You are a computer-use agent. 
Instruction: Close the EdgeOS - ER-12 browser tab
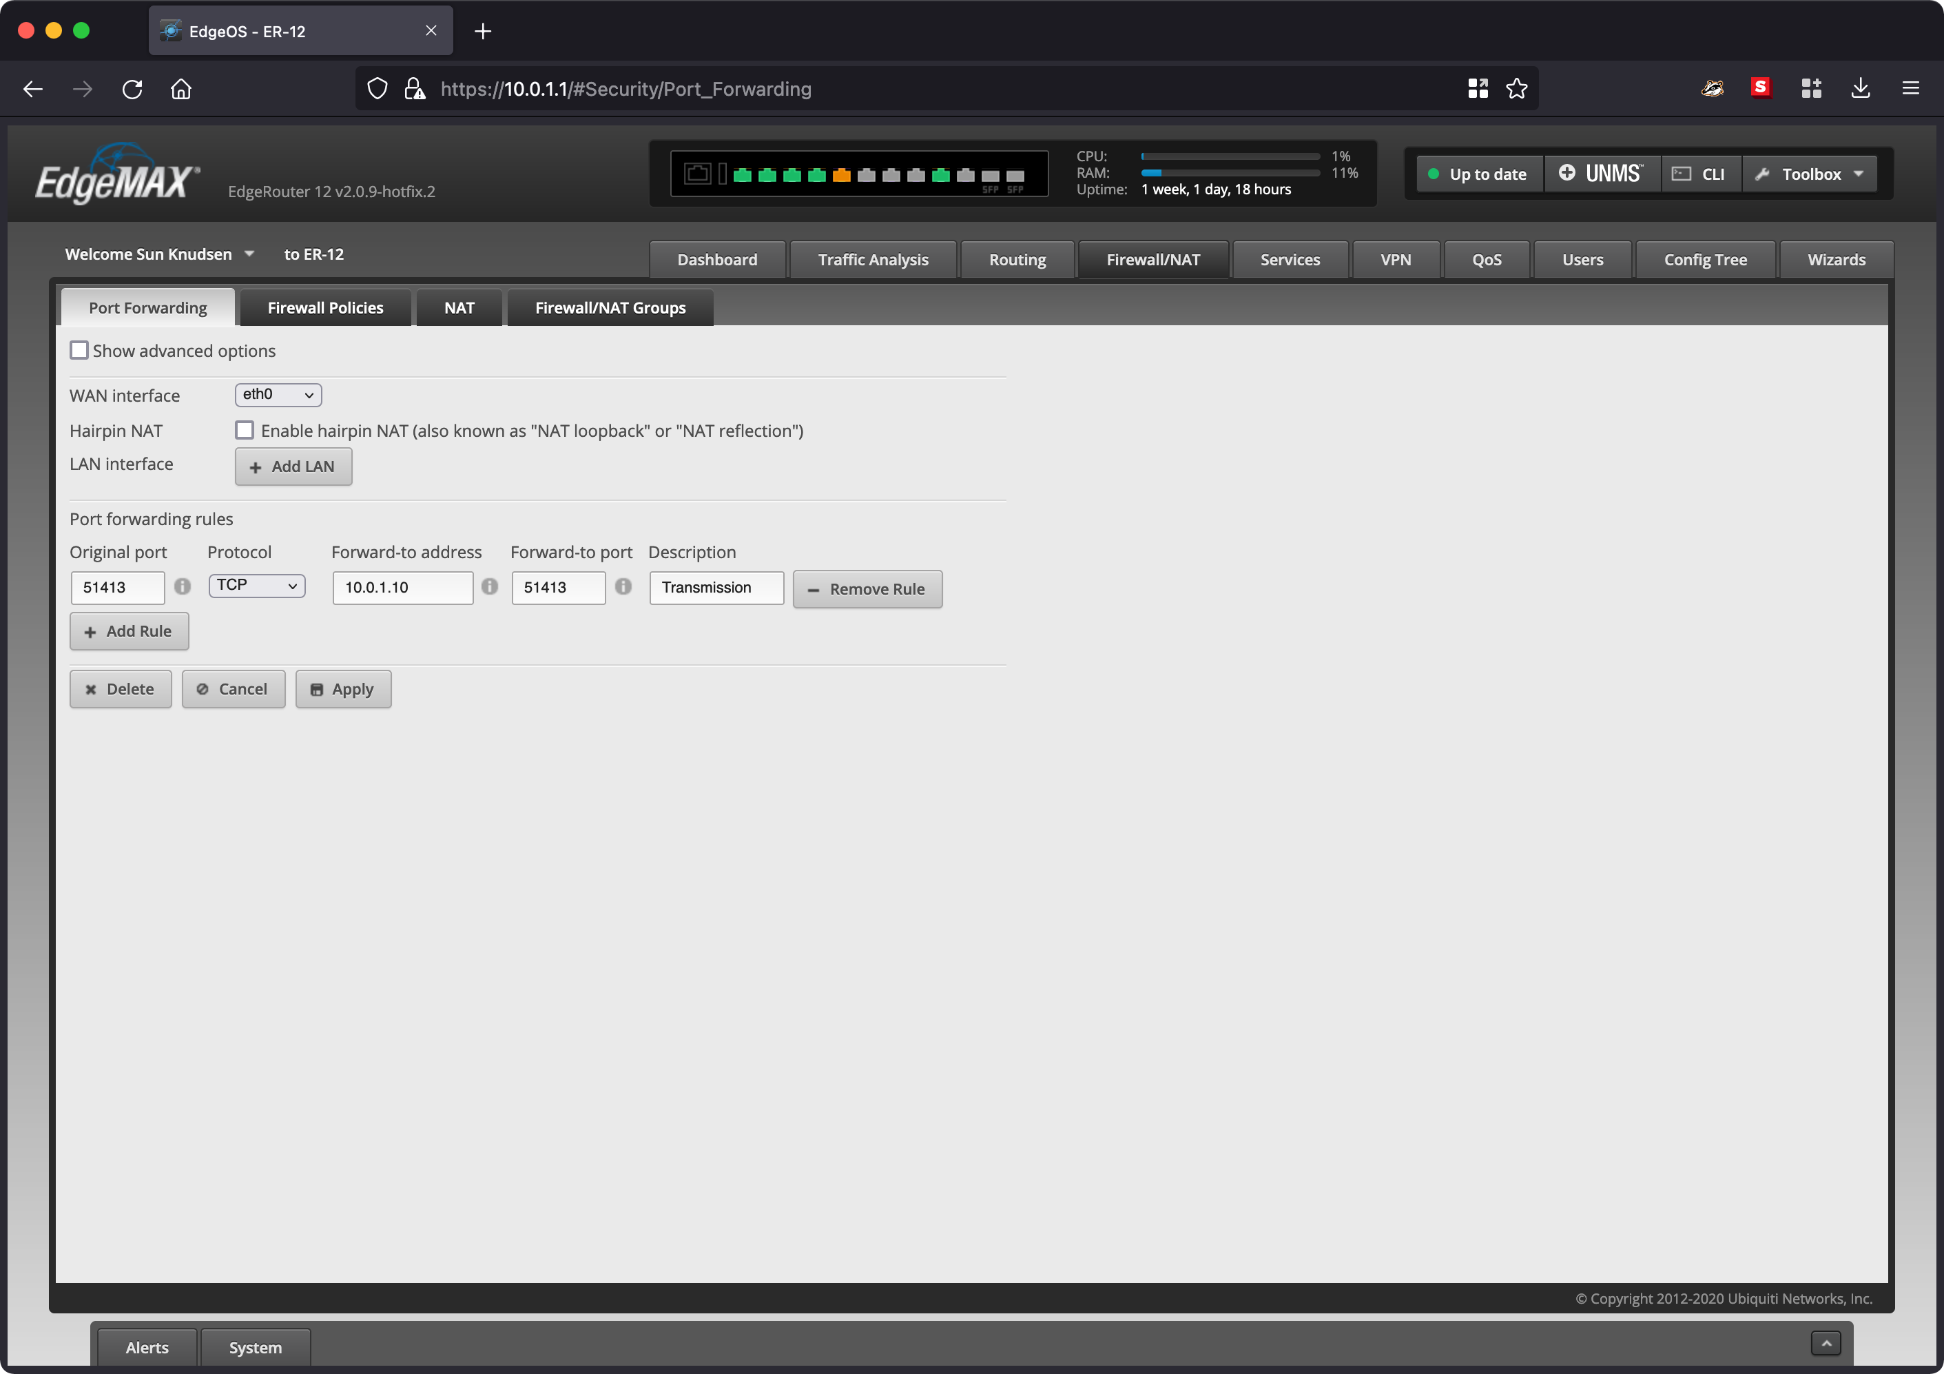pos(431,30)
